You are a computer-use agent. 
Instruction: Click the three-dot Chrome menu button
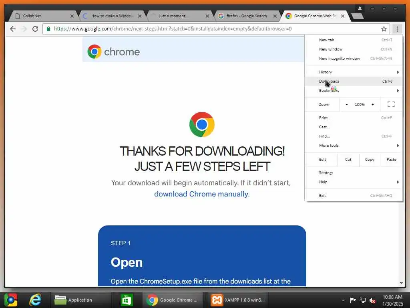pyautogui.click(x=397, y=29)
